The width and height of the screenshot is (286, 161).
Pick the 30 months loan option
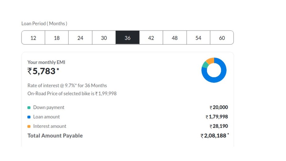tap(104, 38)
